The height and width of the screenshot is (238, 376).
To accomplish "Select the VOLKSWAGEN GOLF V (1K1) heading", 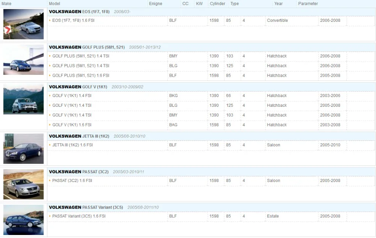I will click(x=78, y=87).
